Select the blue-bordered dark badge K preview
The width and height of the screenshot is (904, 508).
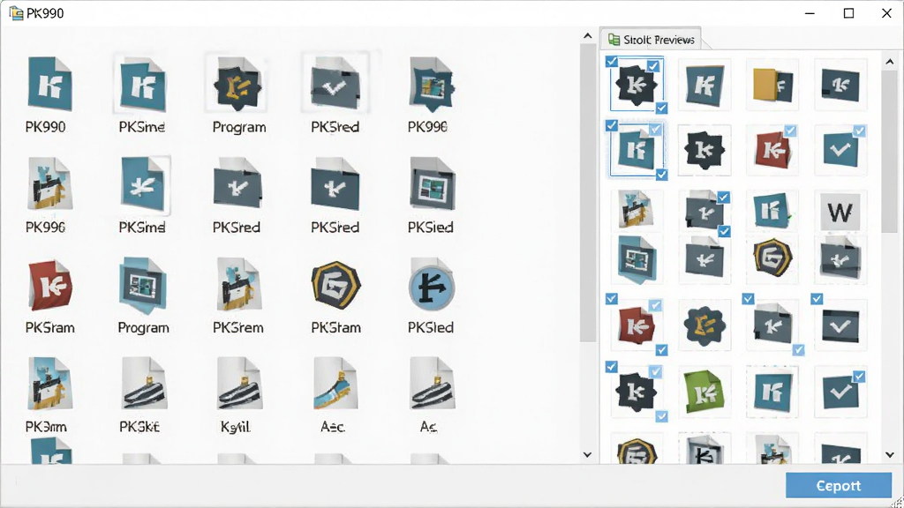coord(637,84)
